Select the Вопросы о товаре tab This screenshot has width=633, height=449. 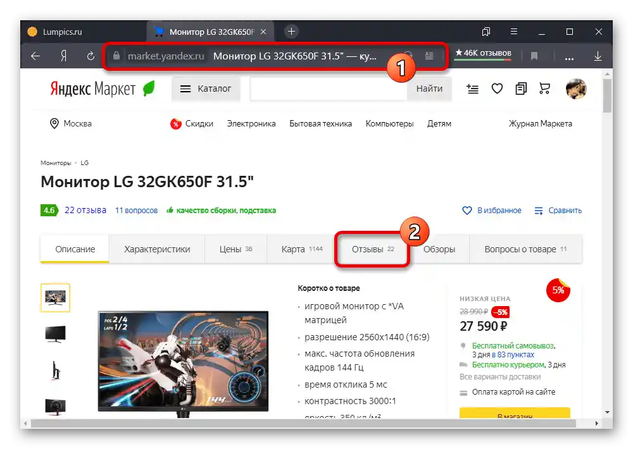click(525, 249)
